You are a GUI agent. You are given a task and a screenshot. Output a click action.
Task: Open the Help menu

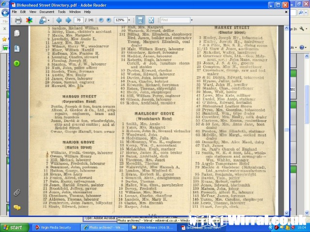[87, 12]
